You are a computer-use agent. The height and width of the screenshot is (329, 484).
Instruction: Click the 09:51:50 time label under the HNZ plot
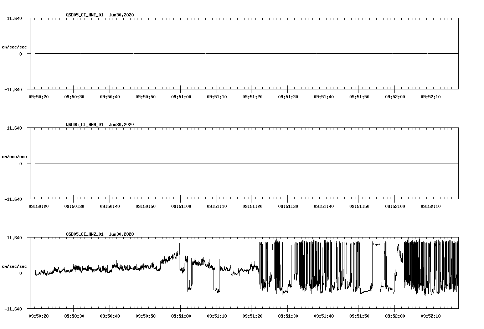click(359, 316)
